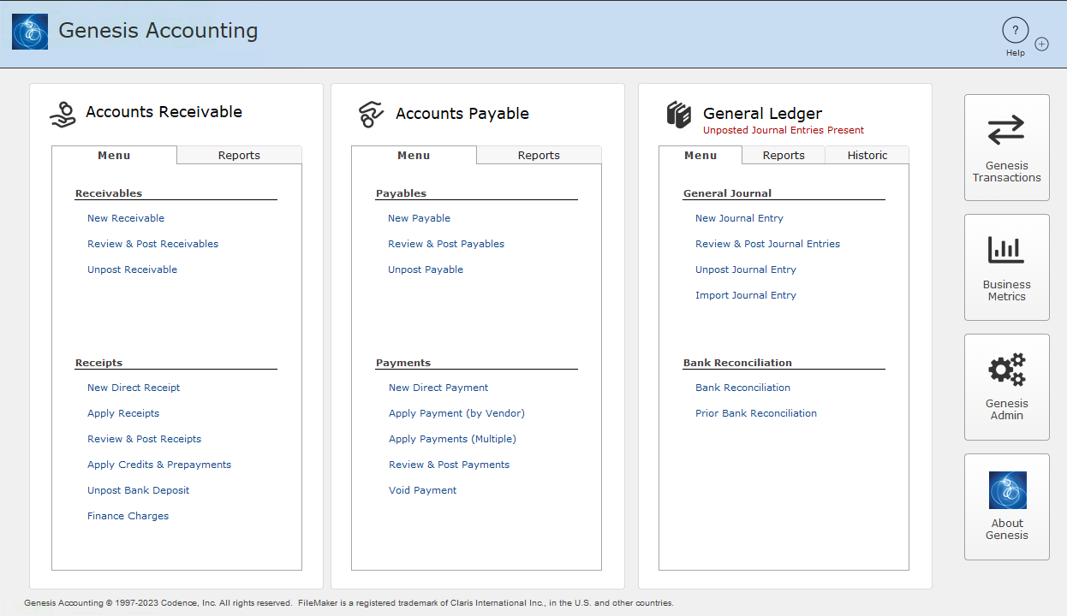Click the plus icon beside Help
The height and width of the screenshot is (616, 1067).
1041,43
